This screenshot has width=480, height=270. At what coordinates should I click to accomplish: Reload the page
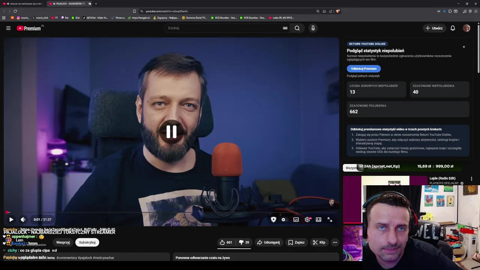[15, 11]
